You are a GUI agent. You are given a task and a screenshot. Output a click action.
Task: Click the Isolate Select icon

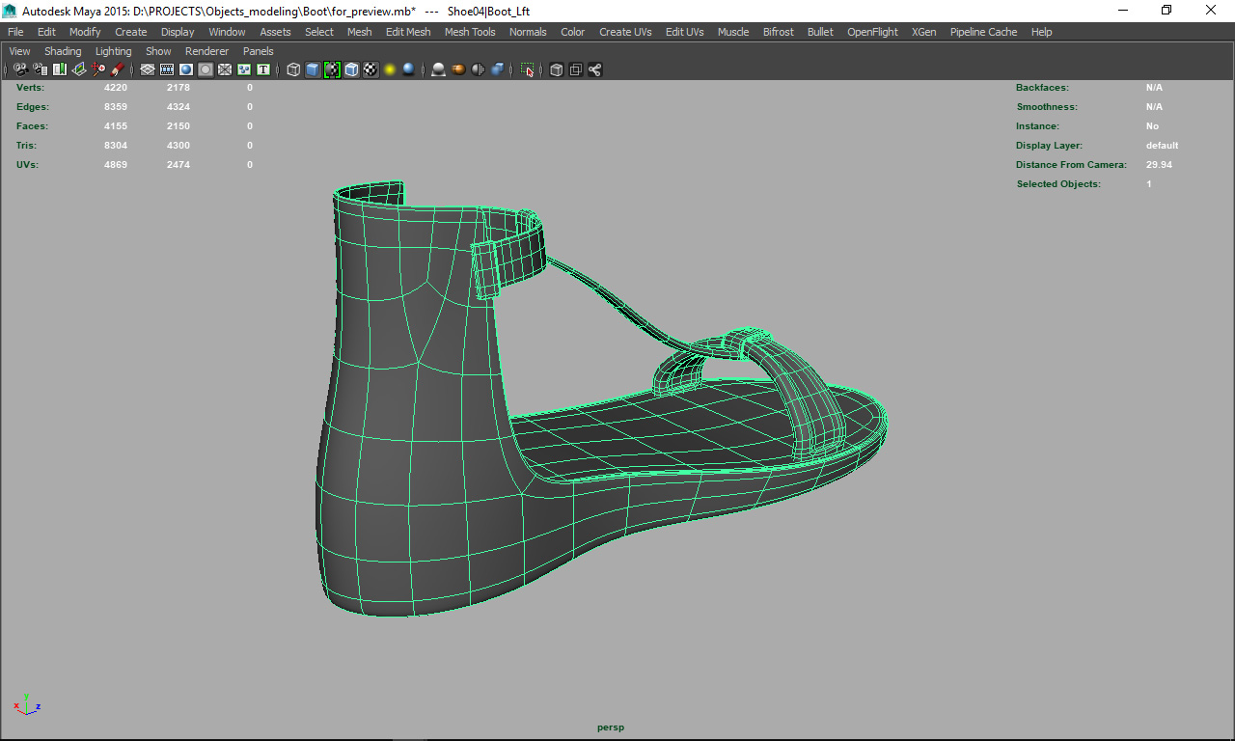(527, 69)
